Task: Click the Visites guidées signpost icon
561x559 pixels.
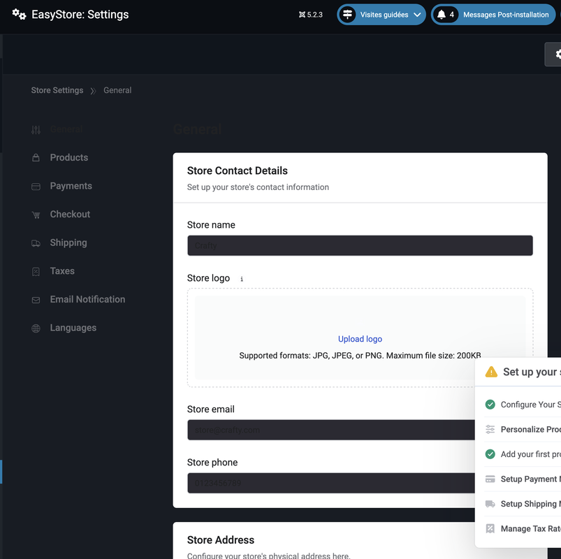Action: point(347,15)
